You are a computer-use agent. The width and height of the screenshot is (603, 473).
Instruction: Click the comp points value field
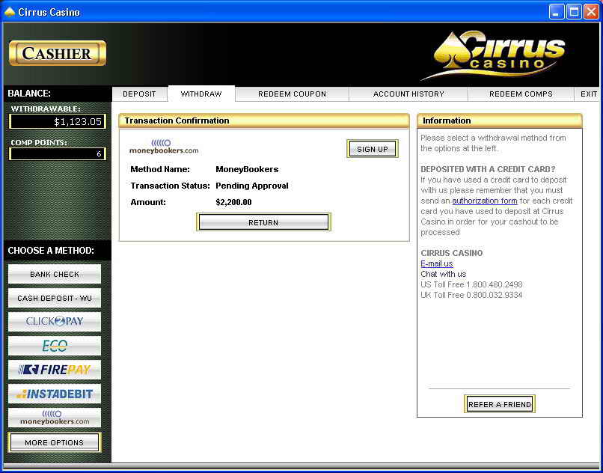[x=58, y=154]
